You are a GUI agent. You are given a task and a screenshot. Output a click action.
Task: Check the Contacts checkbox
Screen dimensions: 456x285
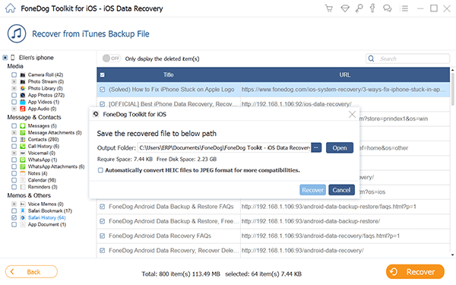tap(14, 139)
